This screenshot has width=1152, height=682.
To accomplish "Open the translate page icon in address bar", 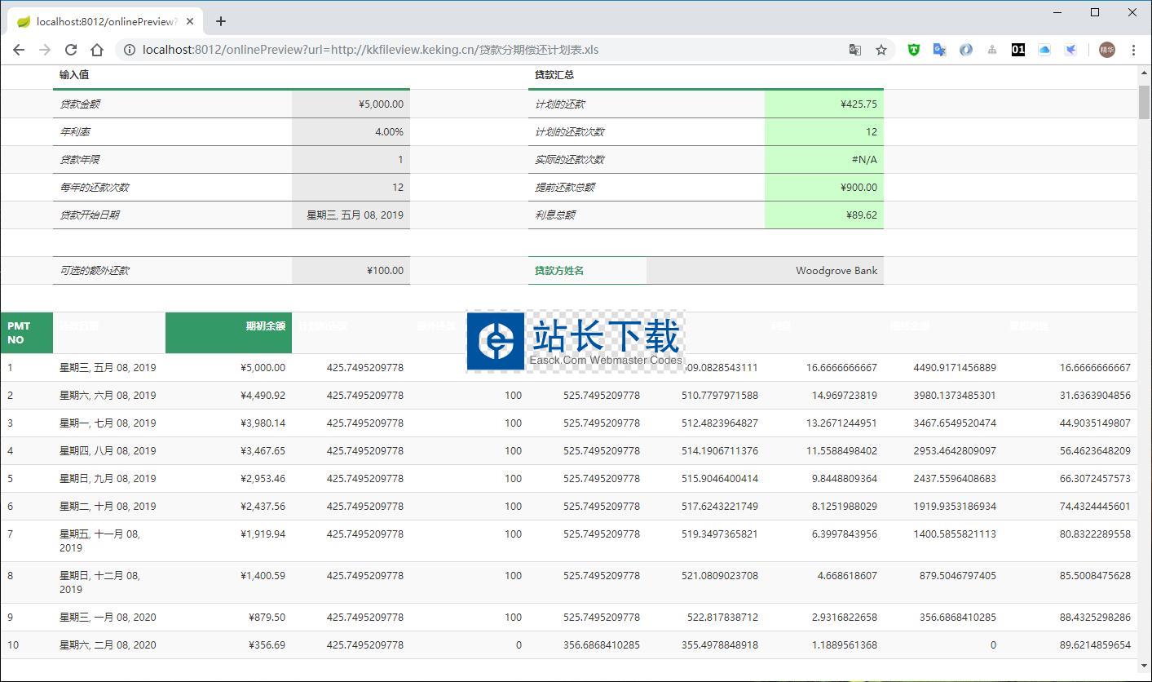I will point(855,50).
